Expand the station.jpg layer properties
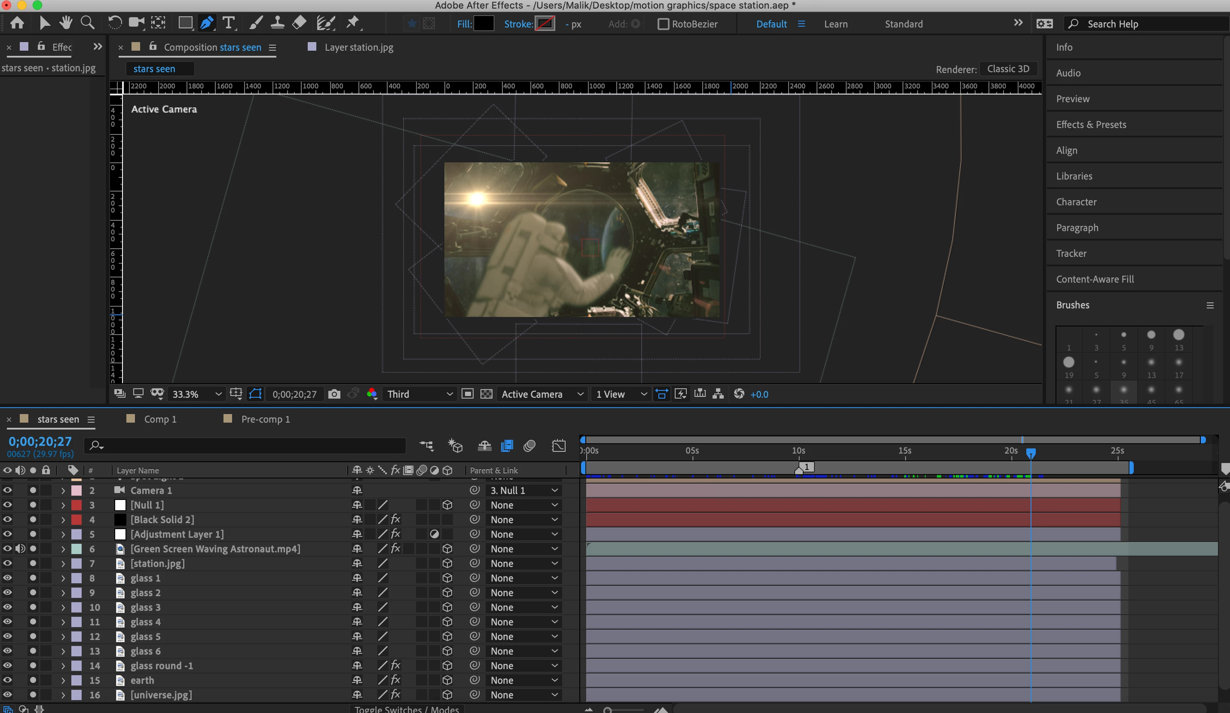The image size is (1230, 713). [x=63, y=563]
